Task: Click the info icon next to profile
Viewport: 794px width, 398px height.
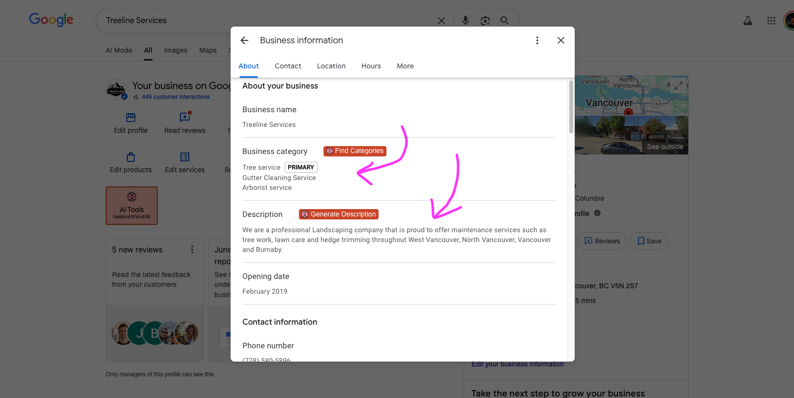Action: (597, 213)
